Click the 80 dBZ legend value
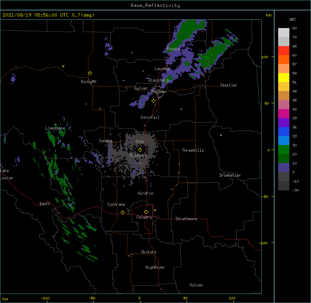Image resolution: width=311 pixels, height=303 pixels. 294,28
